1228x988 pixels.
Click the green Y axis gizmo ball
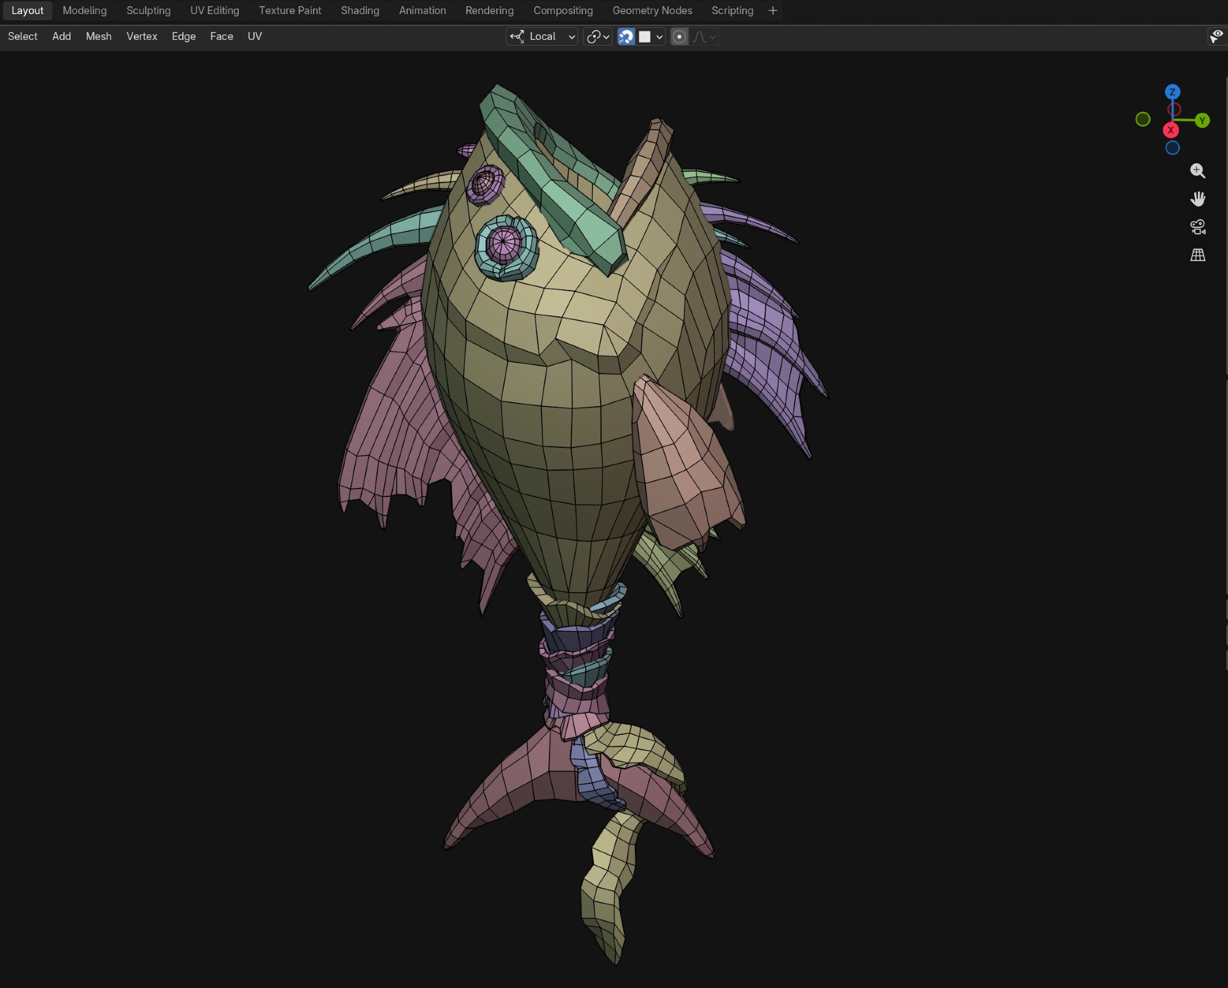tap(1202, 120)
